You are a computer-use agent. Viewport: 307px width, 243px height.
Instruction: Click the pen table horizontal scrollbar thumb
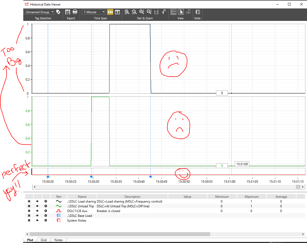point(120,234)
